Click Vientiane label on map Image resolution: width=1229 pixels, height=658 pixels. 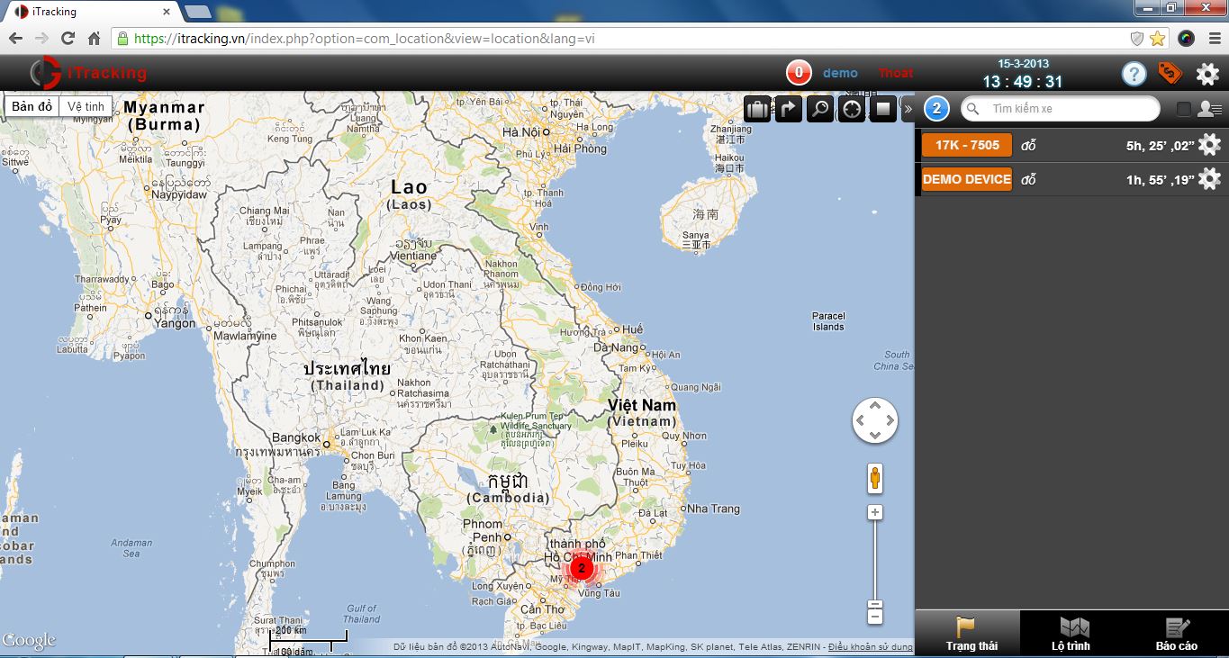pos(414,256)
